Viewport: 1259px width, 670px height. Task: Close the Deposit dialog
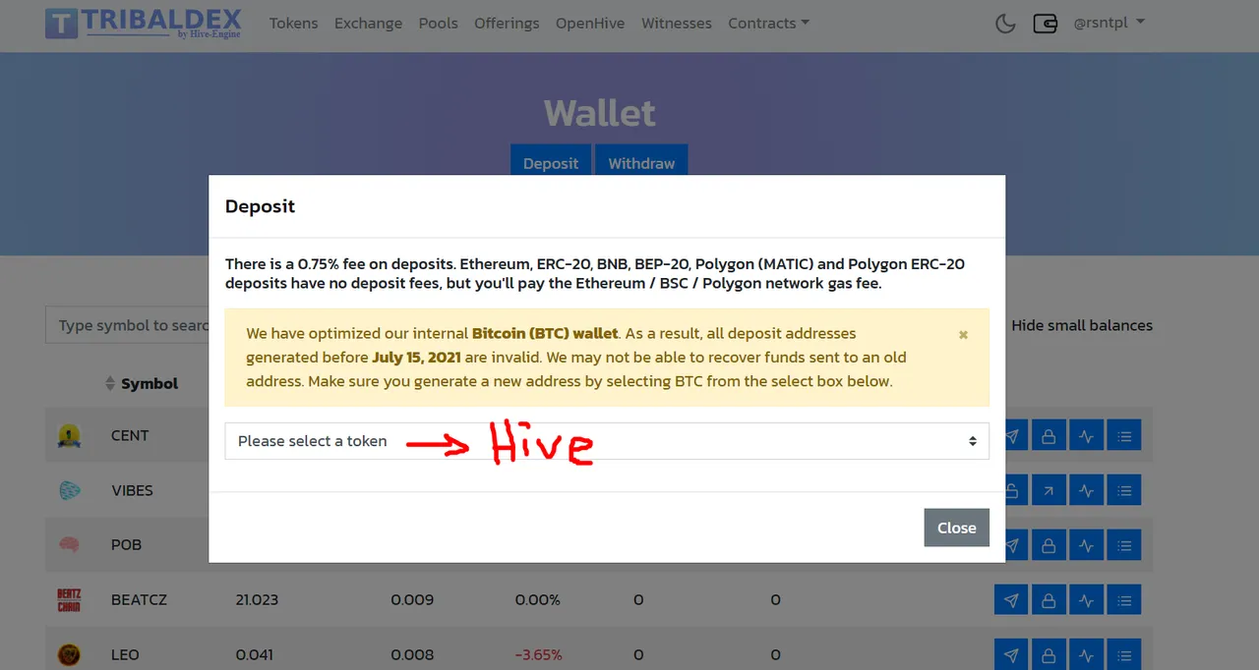coord(956,528)
